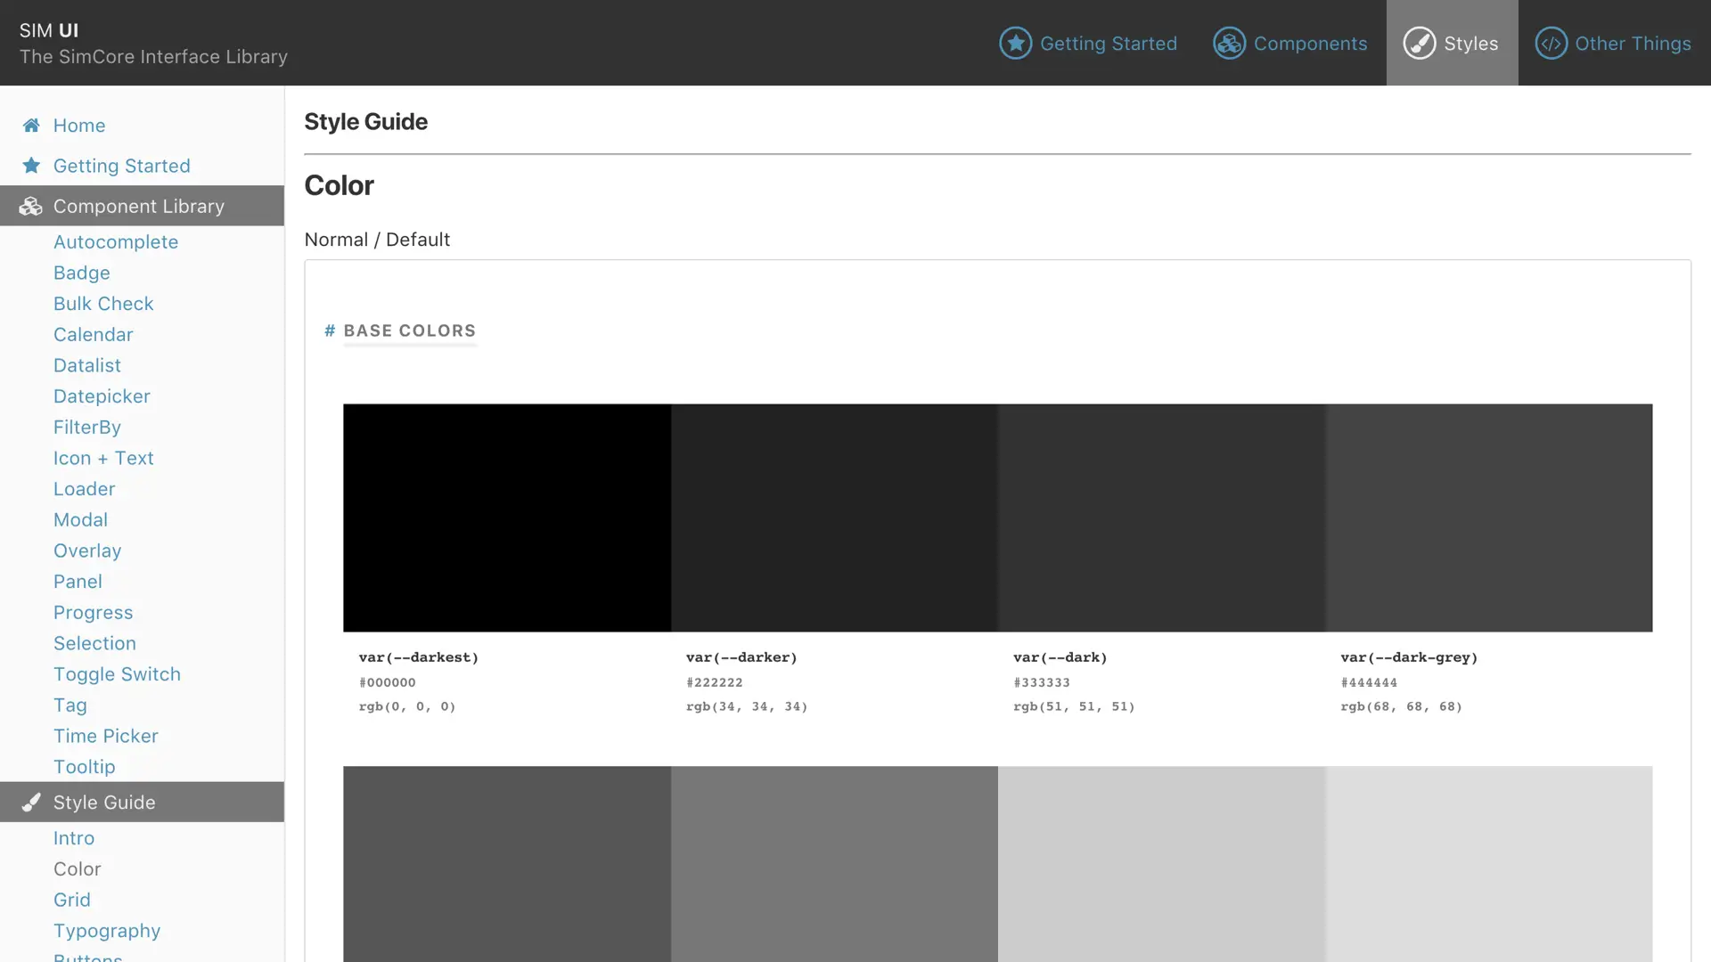Click the cubes icon next to Components

click(1229, 43)
